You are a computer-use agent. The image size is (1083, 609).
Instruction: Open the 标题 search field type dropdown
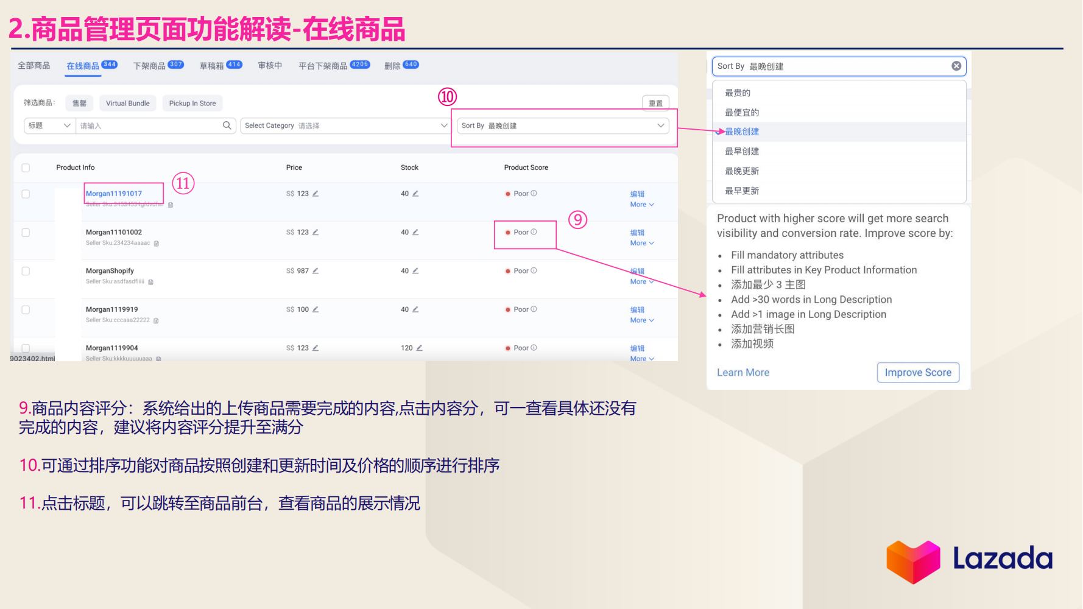[49, 125]
